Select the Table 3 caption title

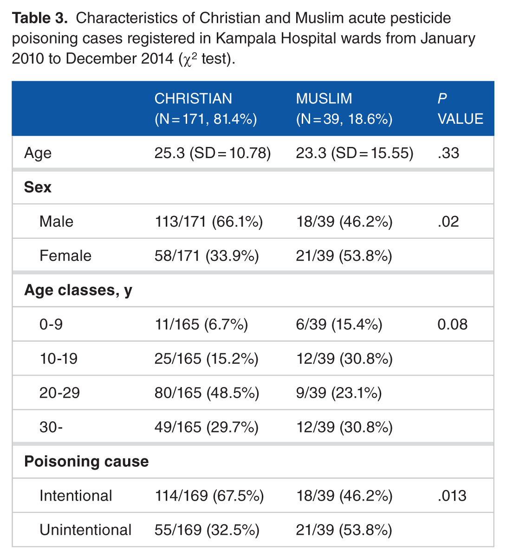pyautogui.click(x=244, y=38)
